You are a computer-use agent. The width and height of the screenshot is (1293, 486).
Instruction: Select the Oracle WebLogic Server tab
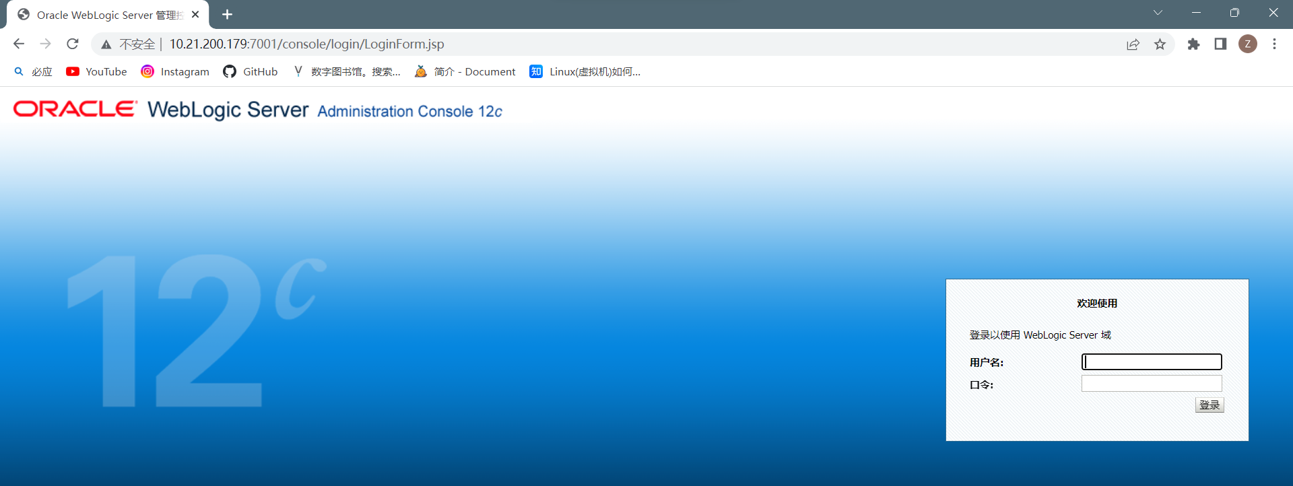pos(108,15)
